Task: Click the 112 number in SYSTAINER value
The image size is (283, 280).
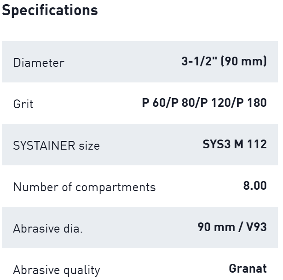Action: (x=257, y=144)
